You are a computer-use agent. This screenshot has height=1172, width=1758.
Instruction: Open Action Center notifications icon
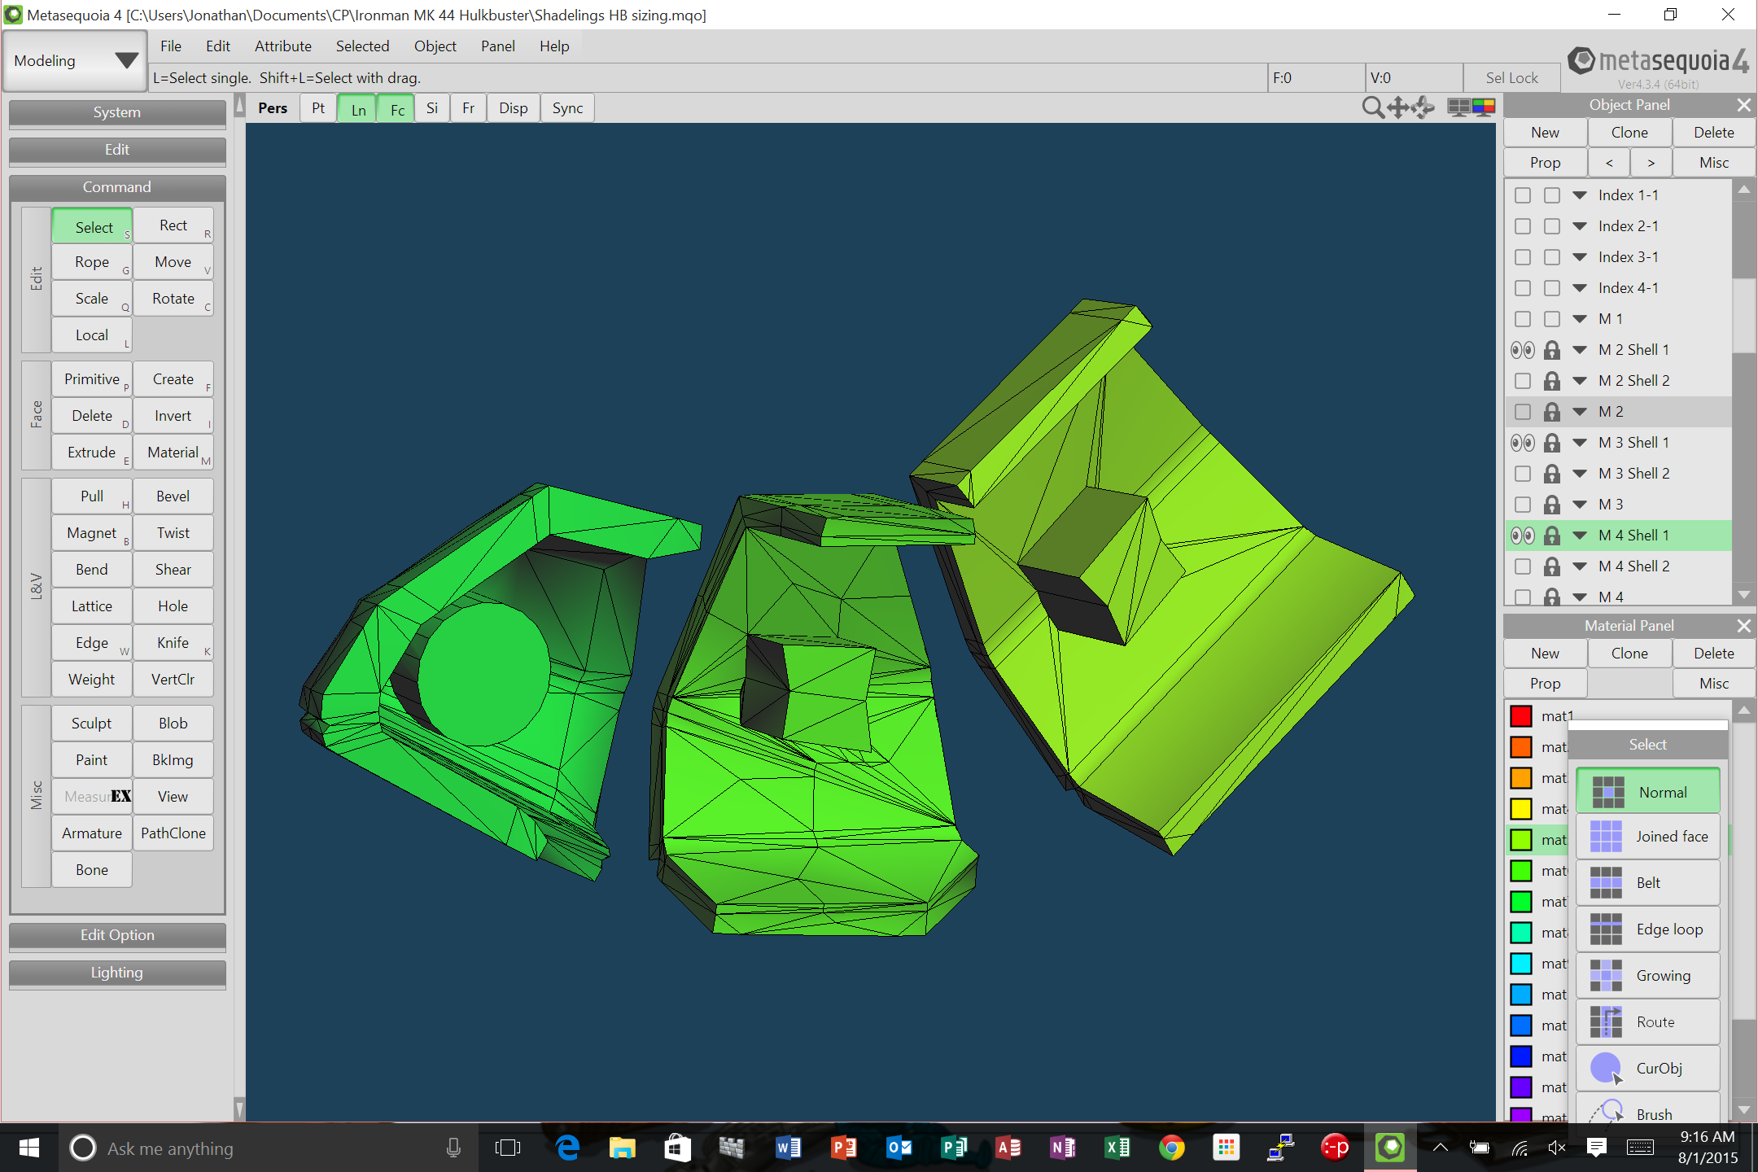(1596, 1148)
